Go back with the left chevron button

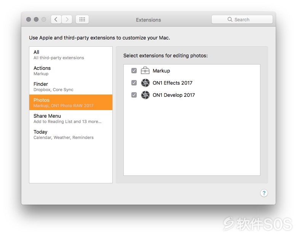pos(56,19)
